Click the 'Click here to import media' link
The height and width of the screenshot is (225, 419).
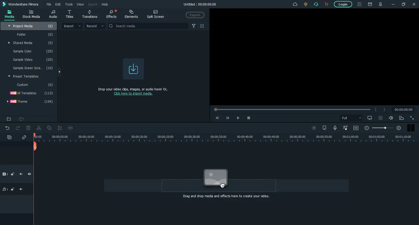coord(133,94)
